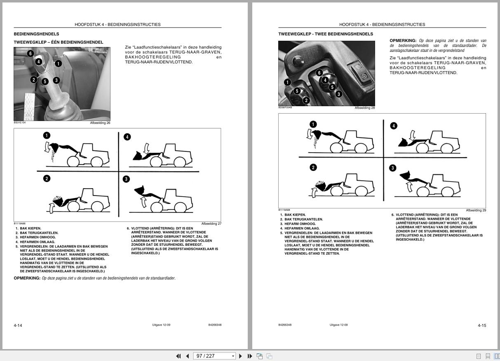The width and height of the screenshot is (500, 361).
Task: Click '4. HEFARMEN OMLAAG.' on right page
Action: 300,228
